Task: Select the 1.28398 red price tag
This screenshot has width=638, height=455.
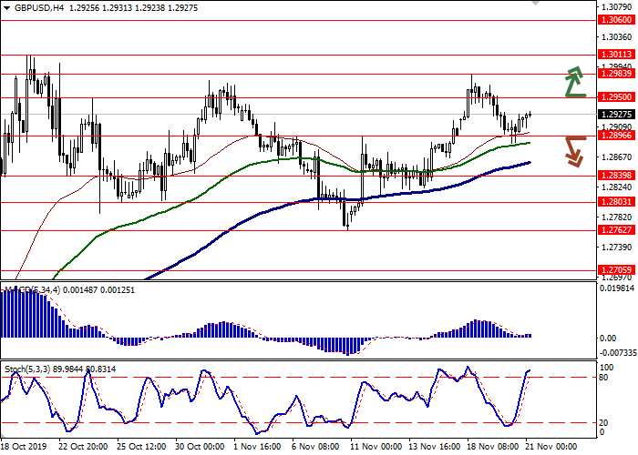Action: pos(616,177)
